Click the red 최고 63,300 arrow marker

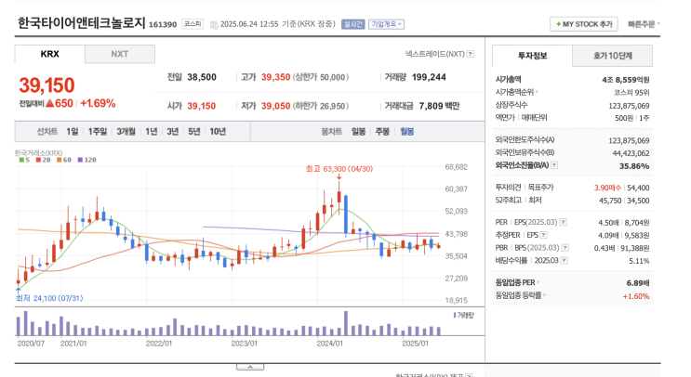pos(339,176)
